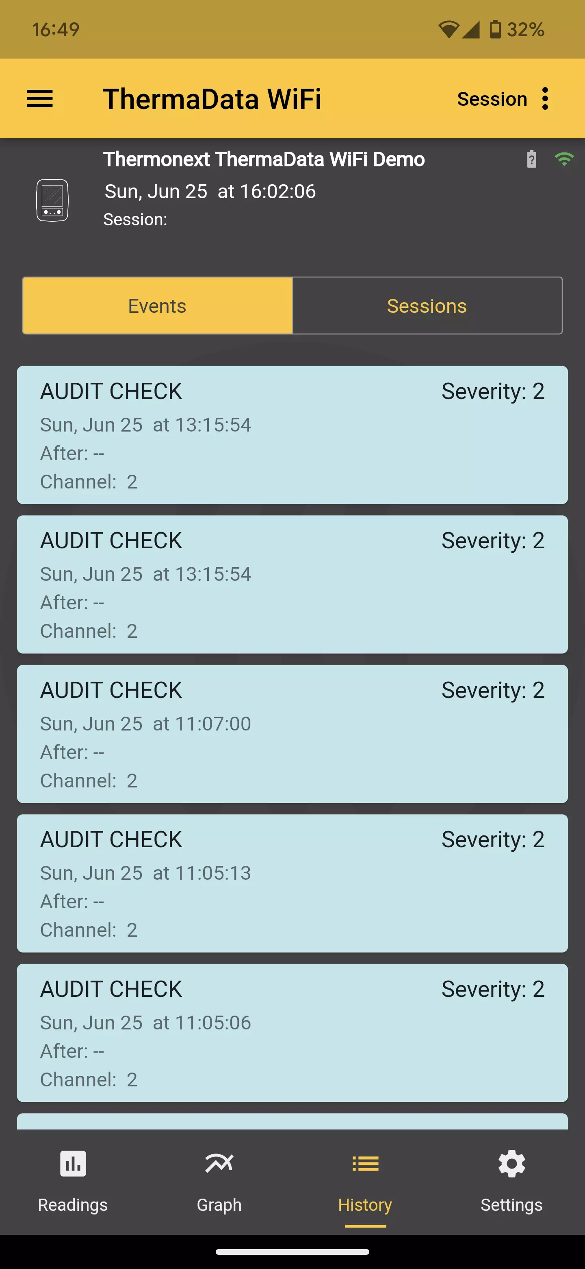Click the Session text button
Viewport: 585px width, 1269px height.
(492, 99)
